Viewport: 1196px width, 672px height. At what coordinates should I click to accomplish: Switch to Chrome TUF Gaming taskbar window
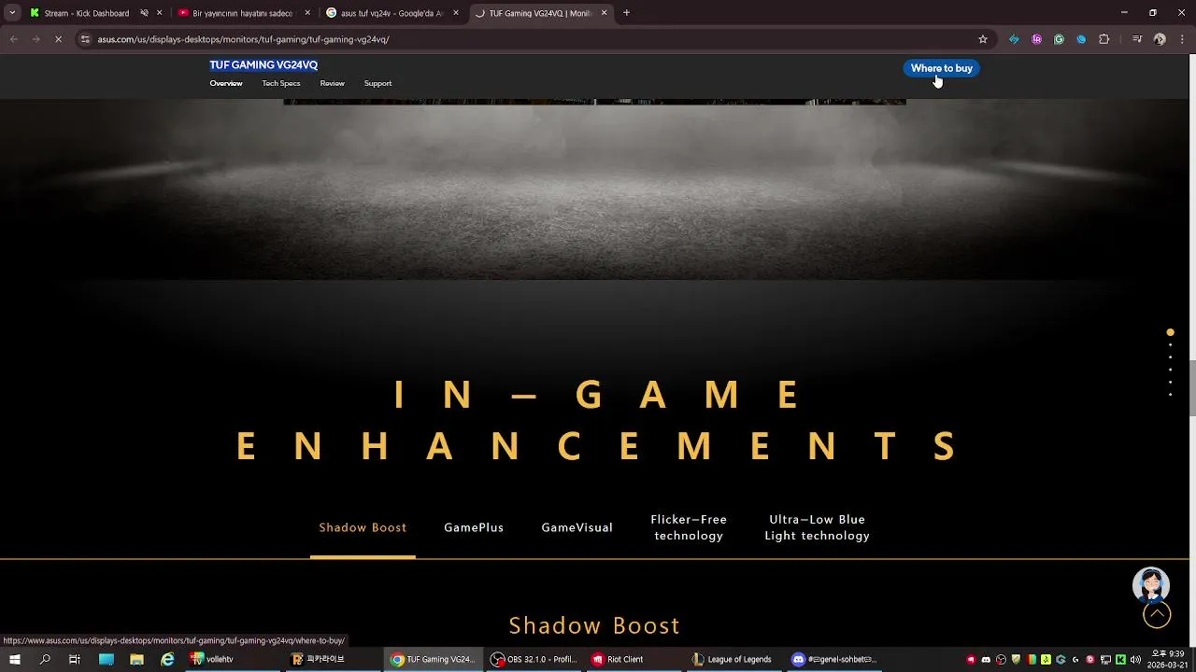(x=433, y=659)
